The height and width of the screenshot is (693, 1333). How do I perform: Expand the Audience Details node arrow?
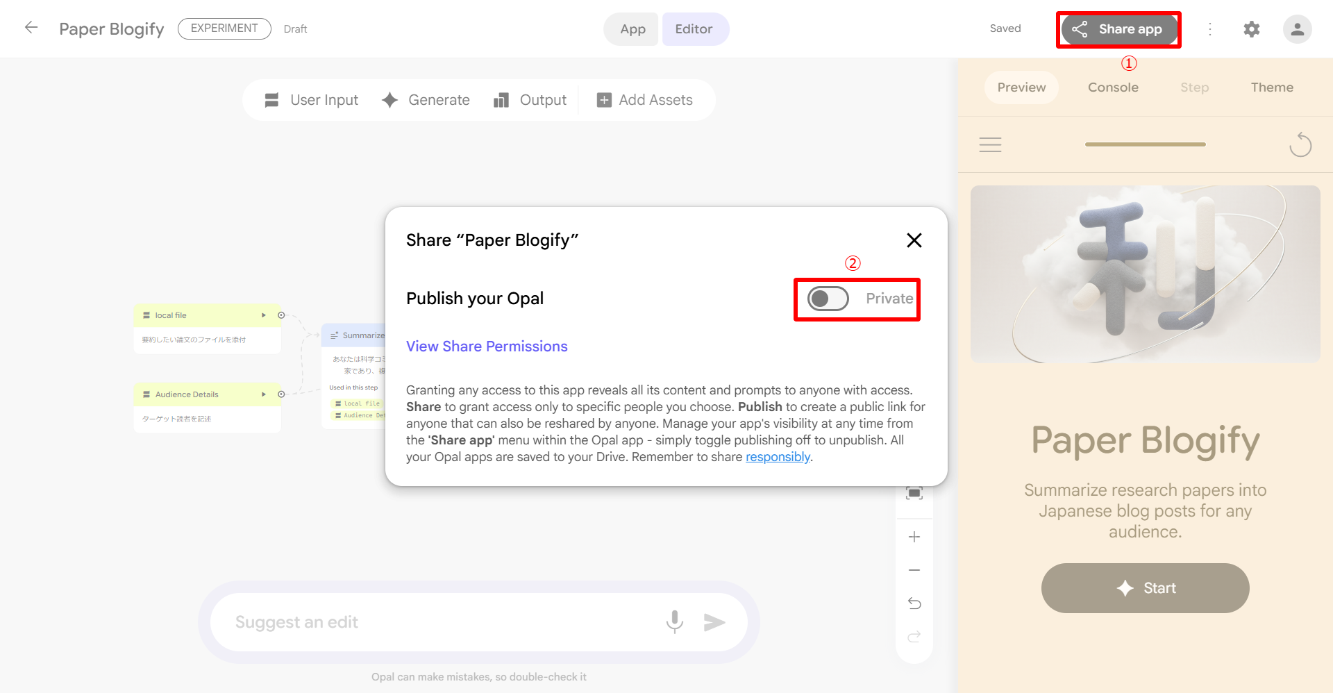click(264, 394)
